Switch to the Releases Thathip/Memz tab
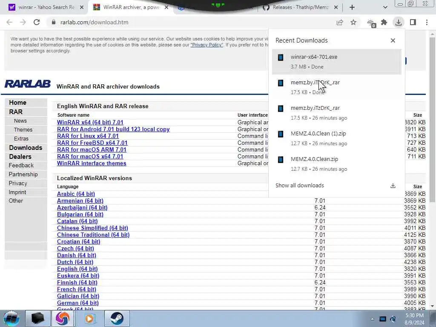Screen dimensions: 436x327 point(300,7)
